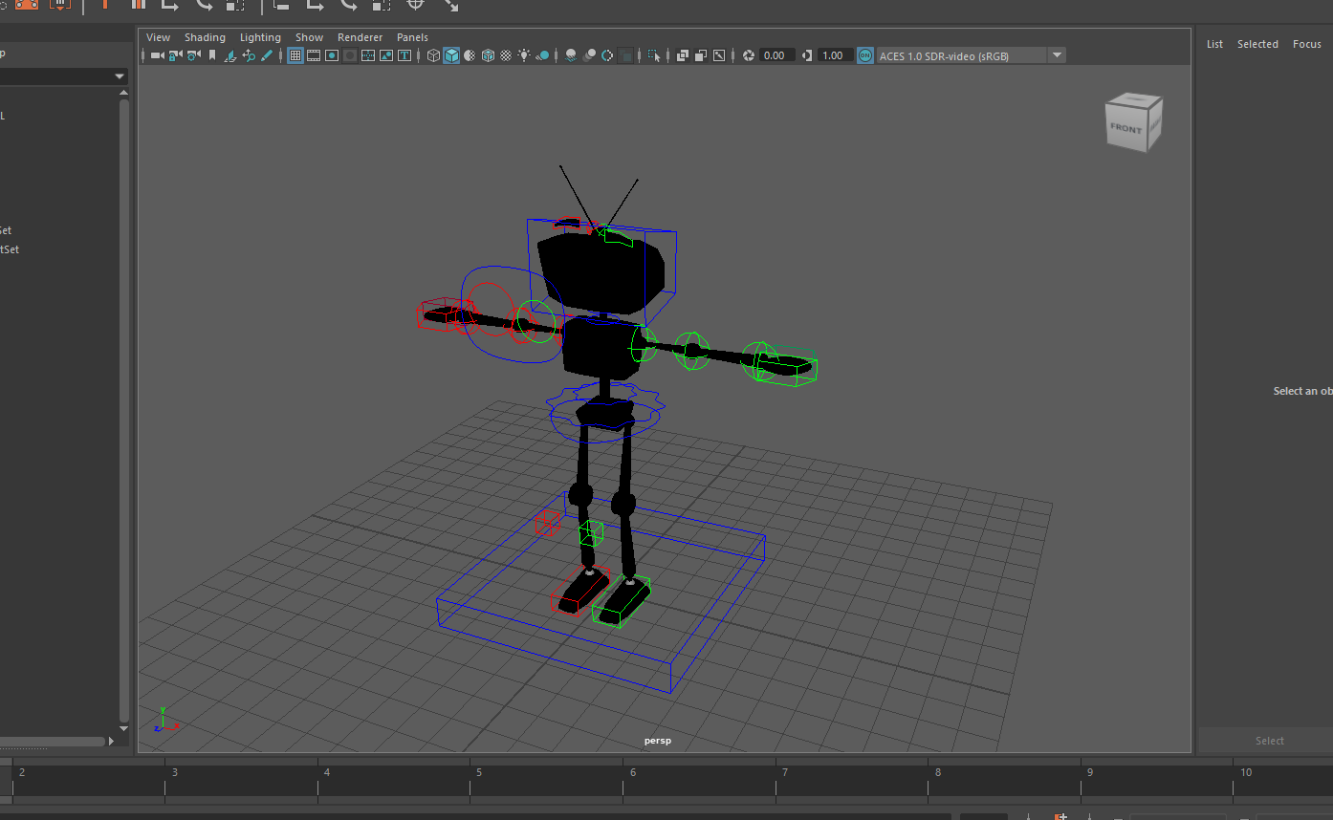Click the Exposure aperture icon

pyautogui.click(x=749, y=55)
